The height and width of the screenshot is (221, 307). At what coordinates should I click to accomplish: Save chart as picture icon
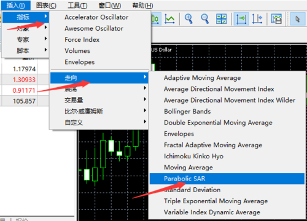click(x=276, y=19)
